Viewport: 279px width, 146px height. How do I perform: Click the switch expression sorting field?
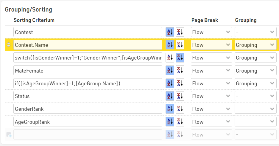click(88, 58)
